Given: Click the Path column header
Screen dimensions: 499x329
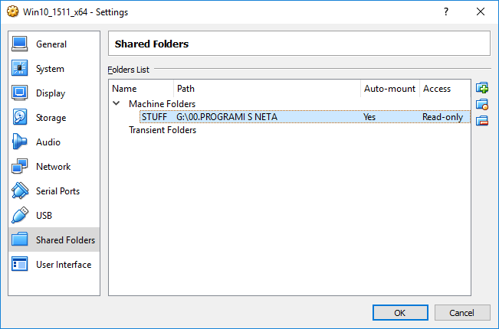Looking at the screenshot, I should pos(268,89).
